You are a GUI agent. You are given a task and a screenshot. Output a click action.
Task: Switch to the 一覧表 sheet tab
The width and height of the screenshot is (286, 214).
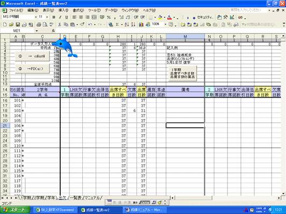tap(76, 198)
